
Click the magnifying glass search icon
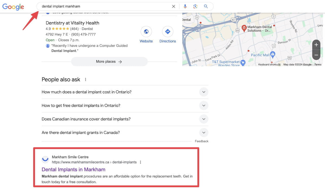(x=206, y=6)
